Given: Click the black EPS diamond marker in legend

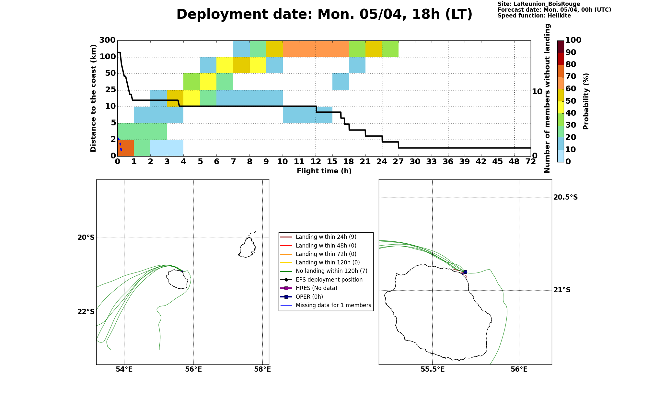Looking at the screenshot, I should coord(286,280).
